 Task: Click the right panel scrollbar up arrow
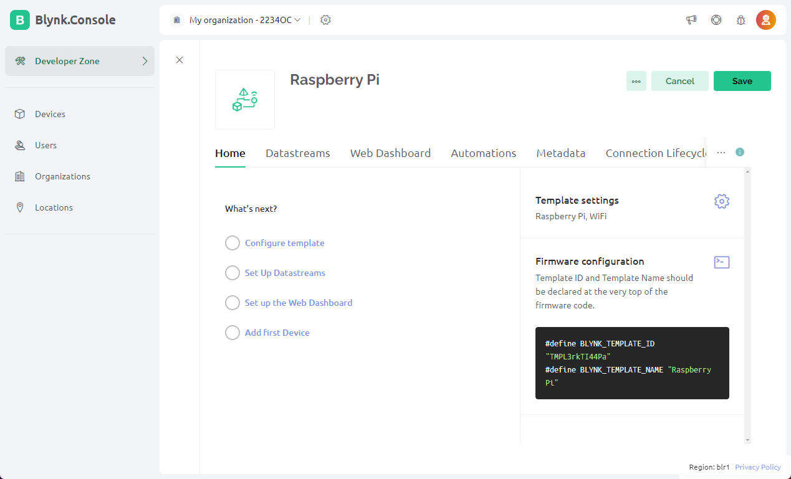point(748,171)
